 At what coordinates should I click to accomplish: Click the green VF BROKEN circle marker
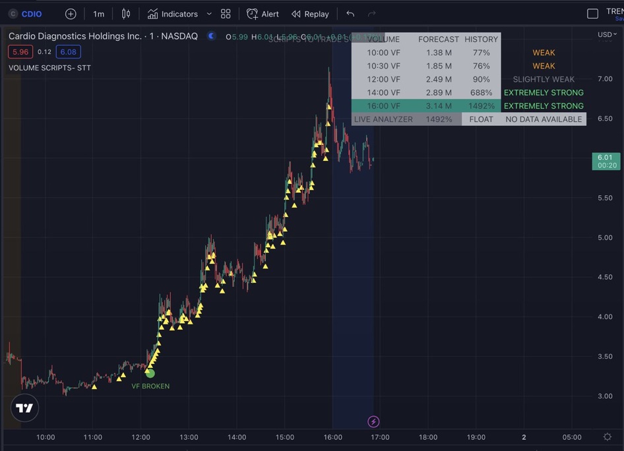(150, 373)
